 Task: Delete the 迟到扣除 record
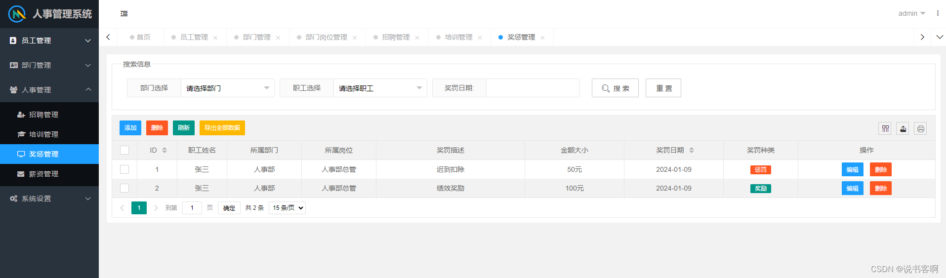881,169
